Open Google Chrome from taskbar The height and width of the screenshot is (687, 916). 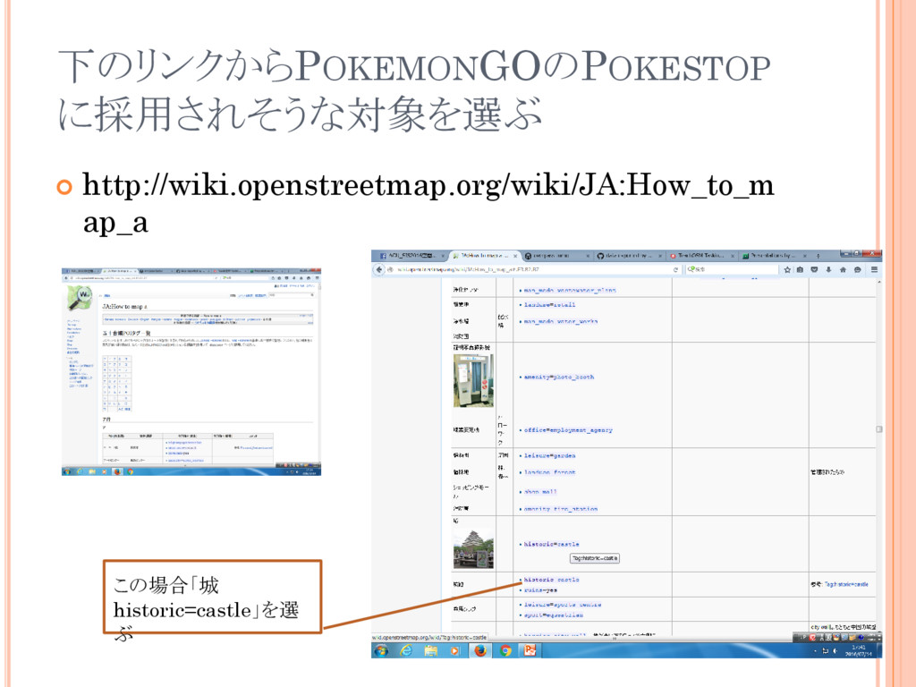tap(505, 650)
